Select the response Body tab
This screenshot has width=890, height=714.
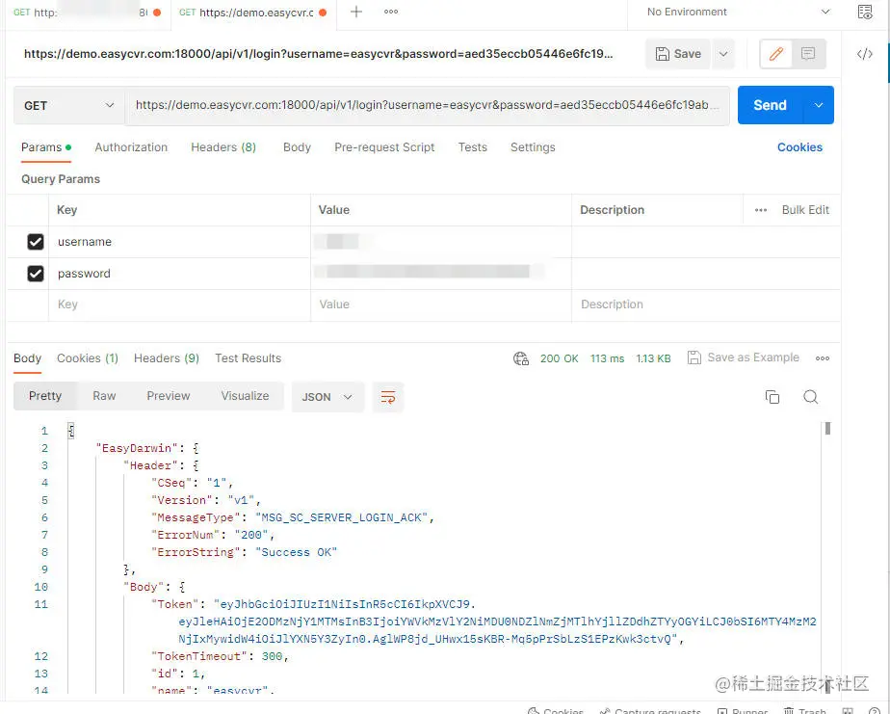27,358
